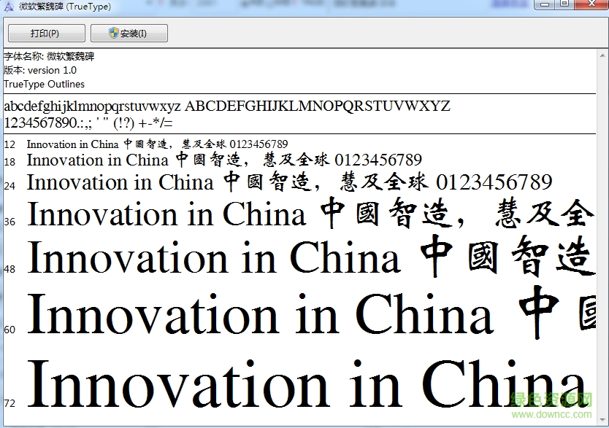Click the TrueType Outlines text
Image resolution: width=609 pixels, height=428 pixels.
coord(45,84)
